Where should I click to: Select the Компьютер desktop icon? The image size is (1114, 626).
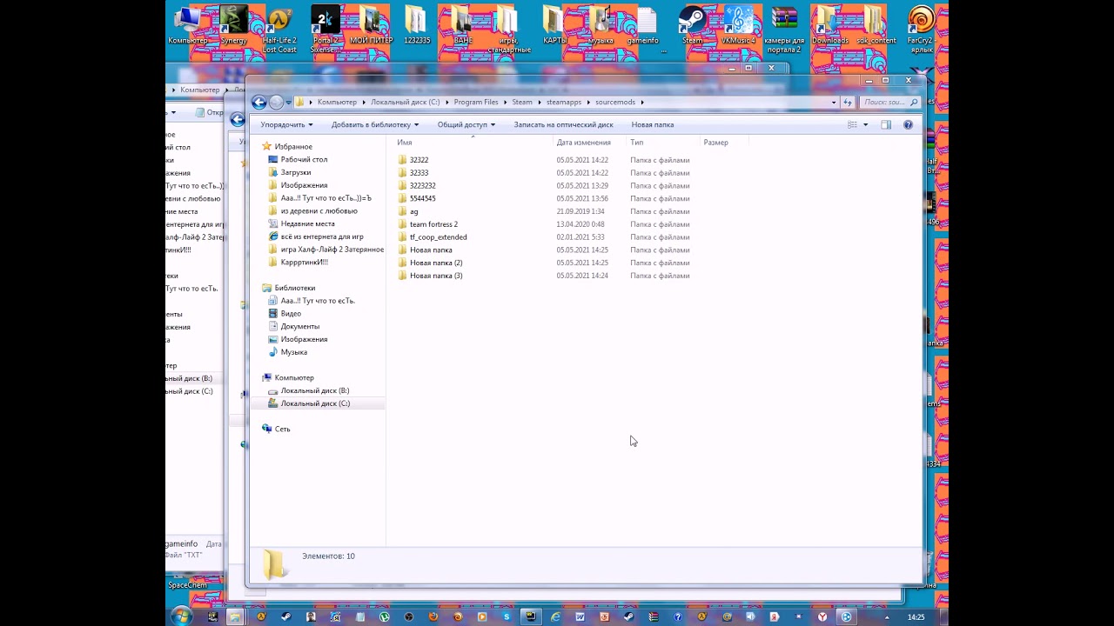click(188, 25)
